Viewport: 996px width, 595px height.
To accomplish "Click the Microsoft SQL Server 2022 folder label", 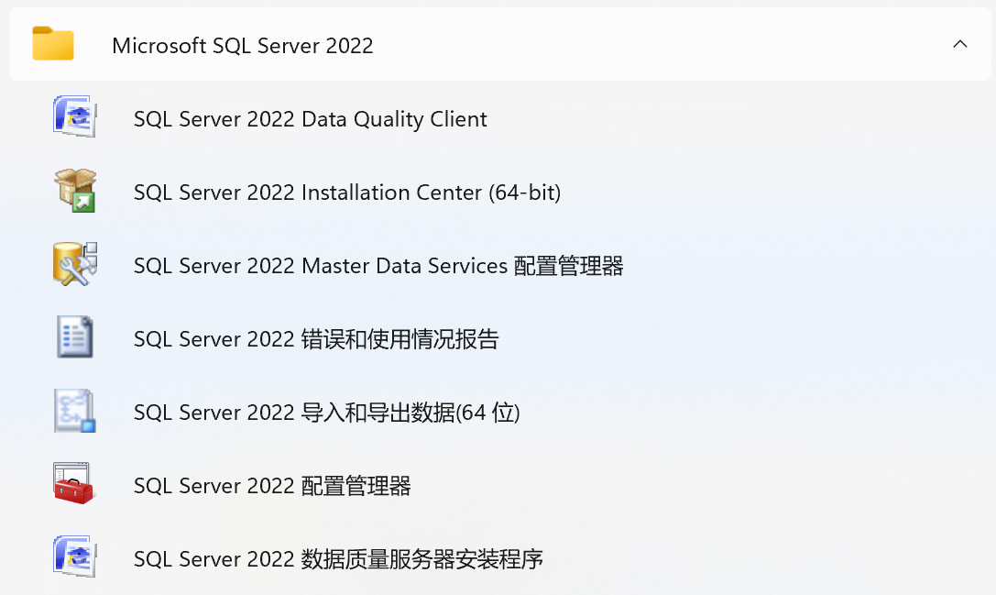I will click(x=243, y=45).
